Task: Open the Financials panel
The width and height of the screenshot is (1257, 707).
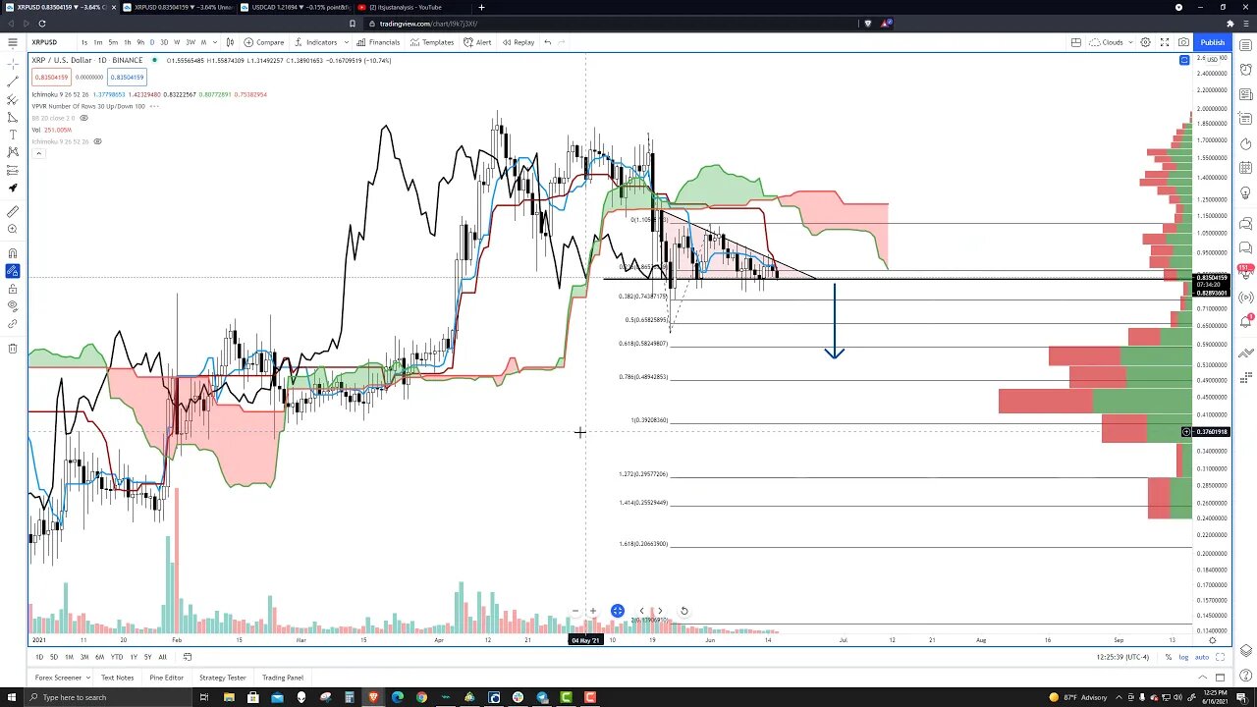Action: pyautogui.click(x=378, y=42)
